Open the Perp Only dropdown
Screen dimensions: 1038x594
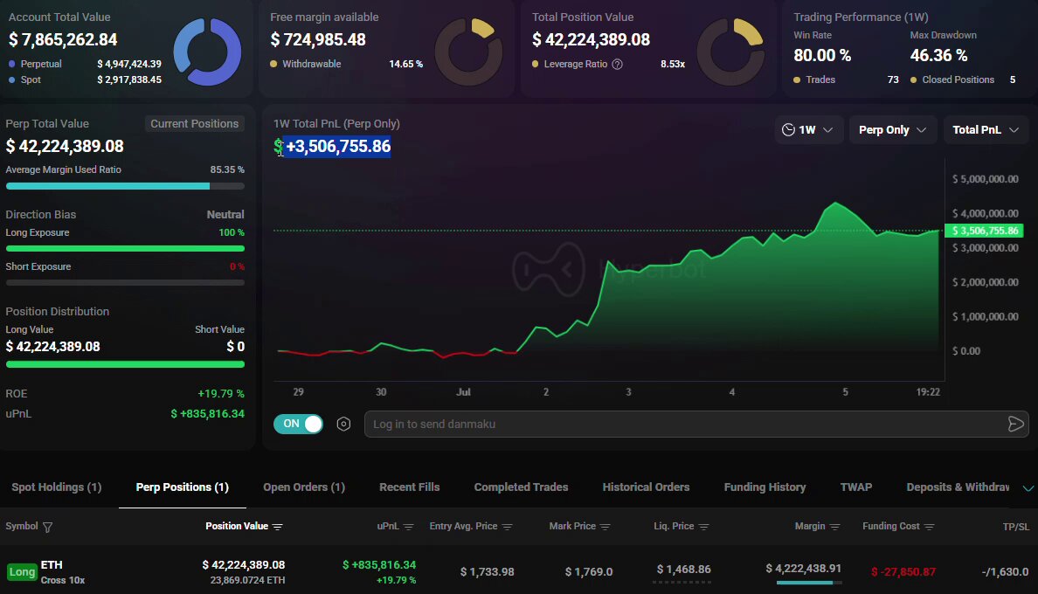(892, 129)
